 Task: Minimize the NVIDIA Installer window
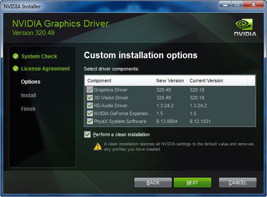coord(225,5)
